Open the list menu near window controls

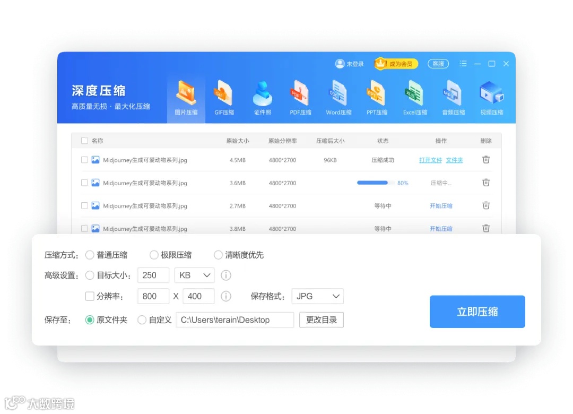click(x=463, y=63)
